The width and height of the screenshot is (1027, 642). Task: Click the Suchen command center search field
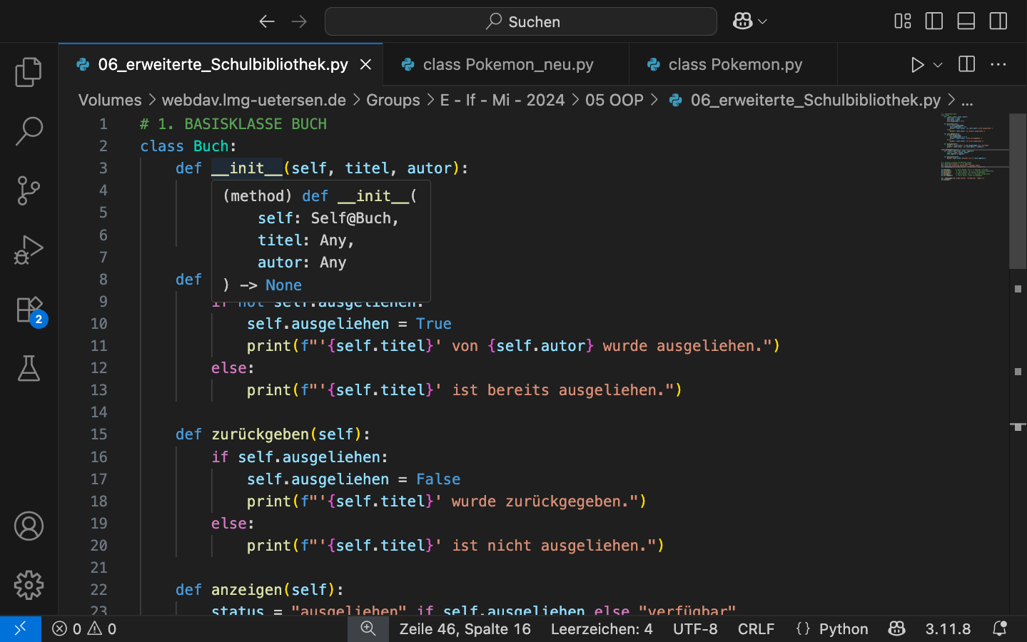pyautogui.click(x=521, y=21)
